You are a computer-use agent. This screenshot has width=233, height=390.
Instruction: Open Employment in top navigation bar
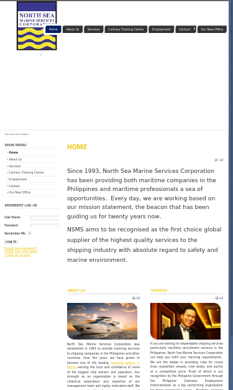pyautogui.click(x=161, y=29)
